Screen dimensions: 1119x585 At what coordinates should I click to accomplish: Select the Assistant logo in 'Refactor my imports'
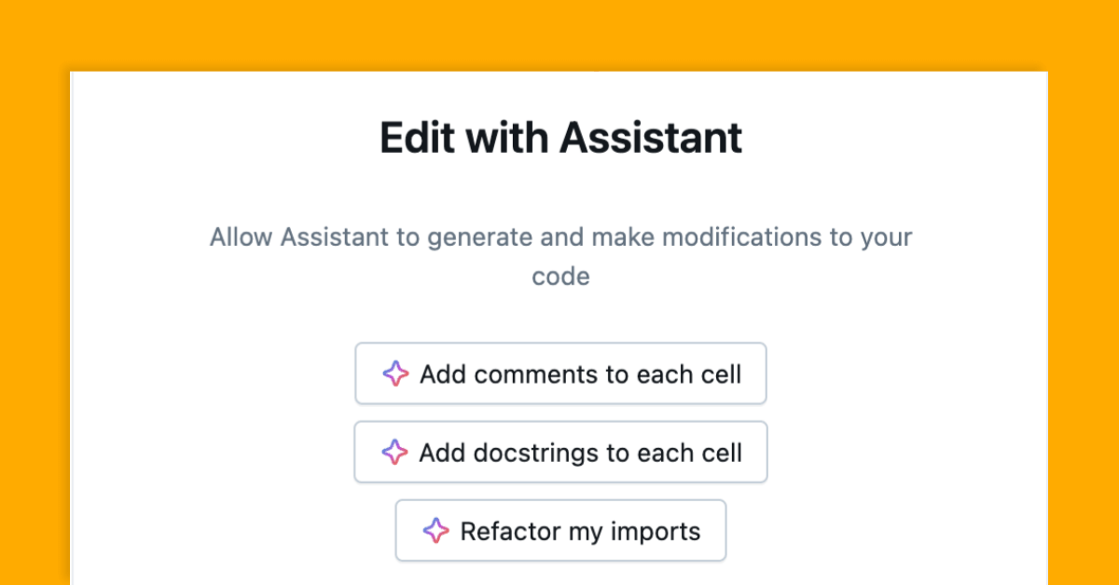(435, 530)
